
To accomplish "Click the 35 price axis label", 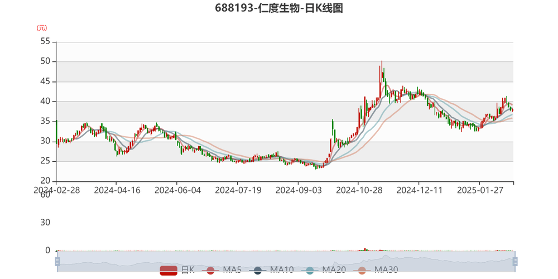I will tap(46, 121).
